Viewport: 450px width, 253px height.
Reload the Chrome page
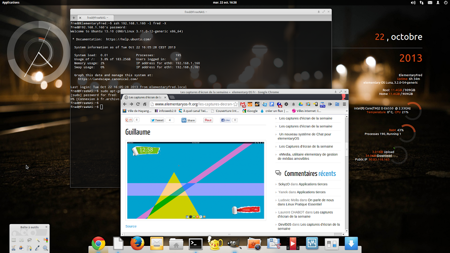click(138, 104)
